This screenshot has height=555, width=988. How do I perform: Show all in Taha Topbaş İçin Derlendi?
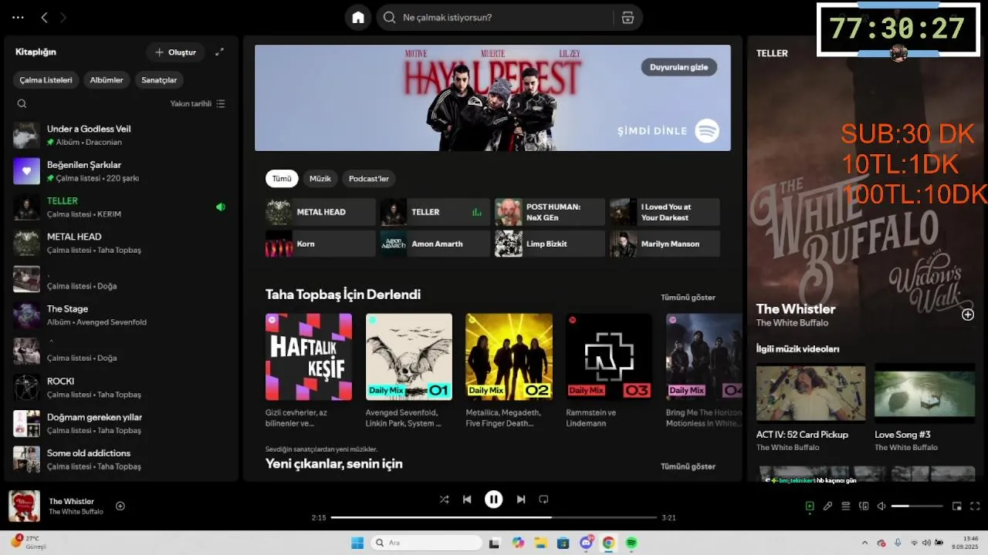coord(688,298)
